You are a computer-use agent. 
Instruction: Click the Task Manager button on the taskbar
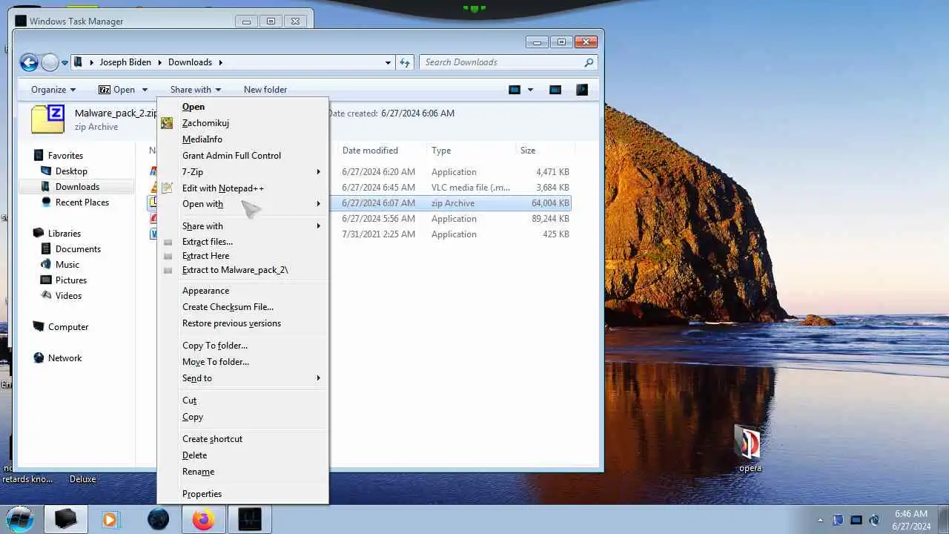(249, 519)
